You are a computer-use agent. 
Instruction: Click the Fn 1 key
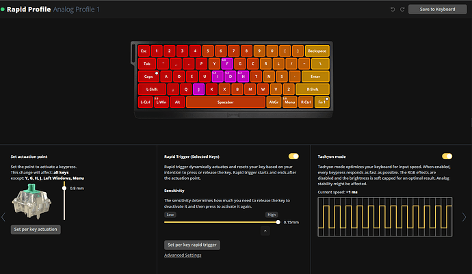click(x=321, y=102)
